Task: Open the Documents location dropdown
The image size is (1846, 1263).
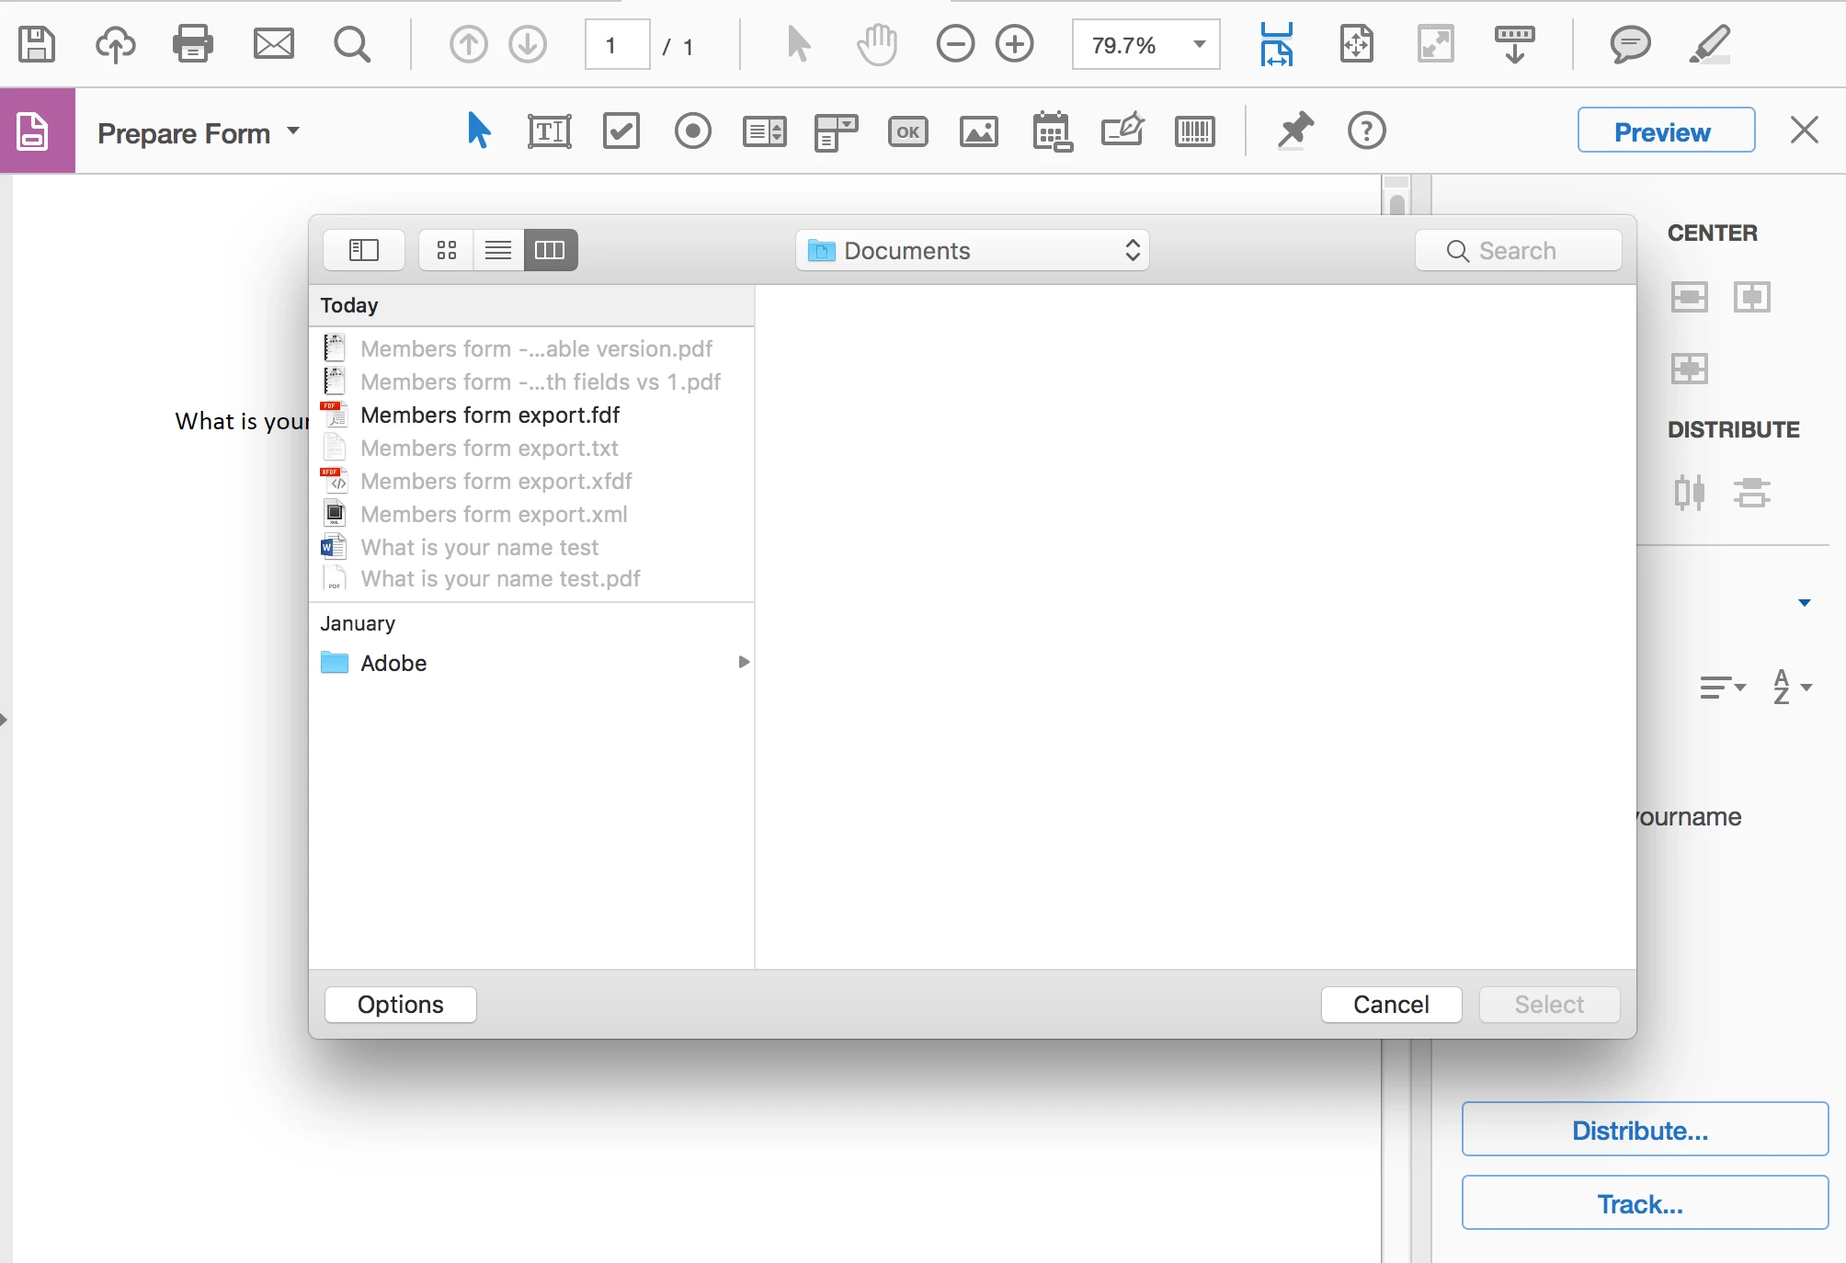Action: 973,250
